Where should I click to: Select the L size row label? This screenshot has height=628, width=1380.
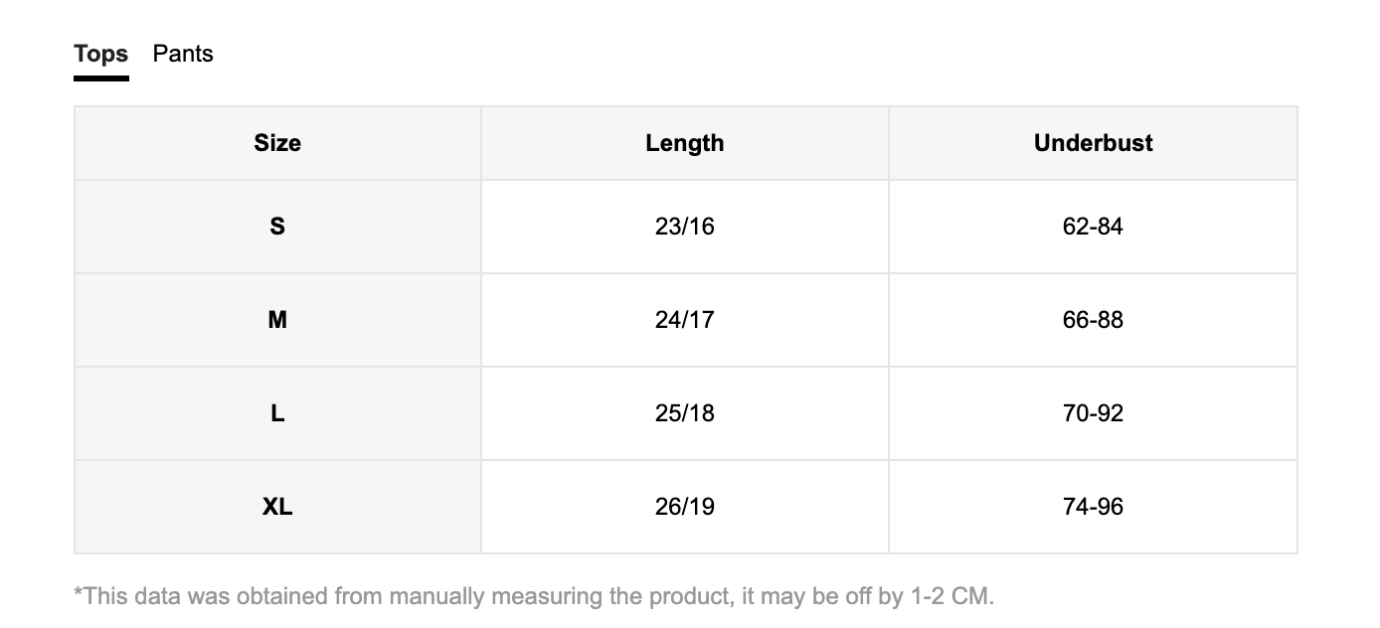277,413
